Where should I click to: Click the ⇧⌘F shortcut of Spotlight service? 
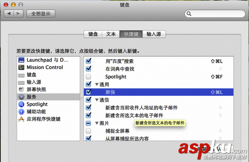pos(217,77)
